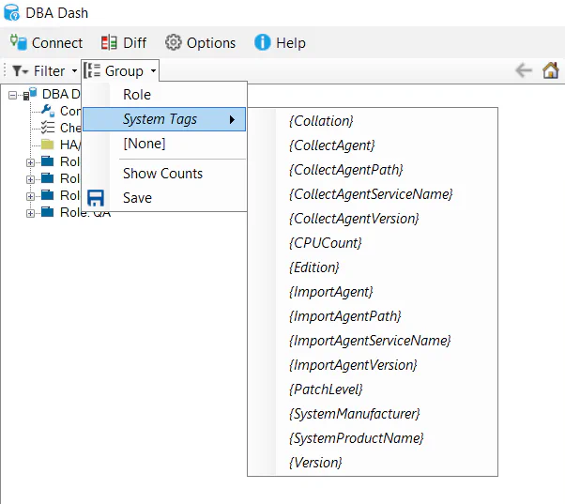Choose the {Collation} system tag
The image size is (565, 504).
coord(321,121)
